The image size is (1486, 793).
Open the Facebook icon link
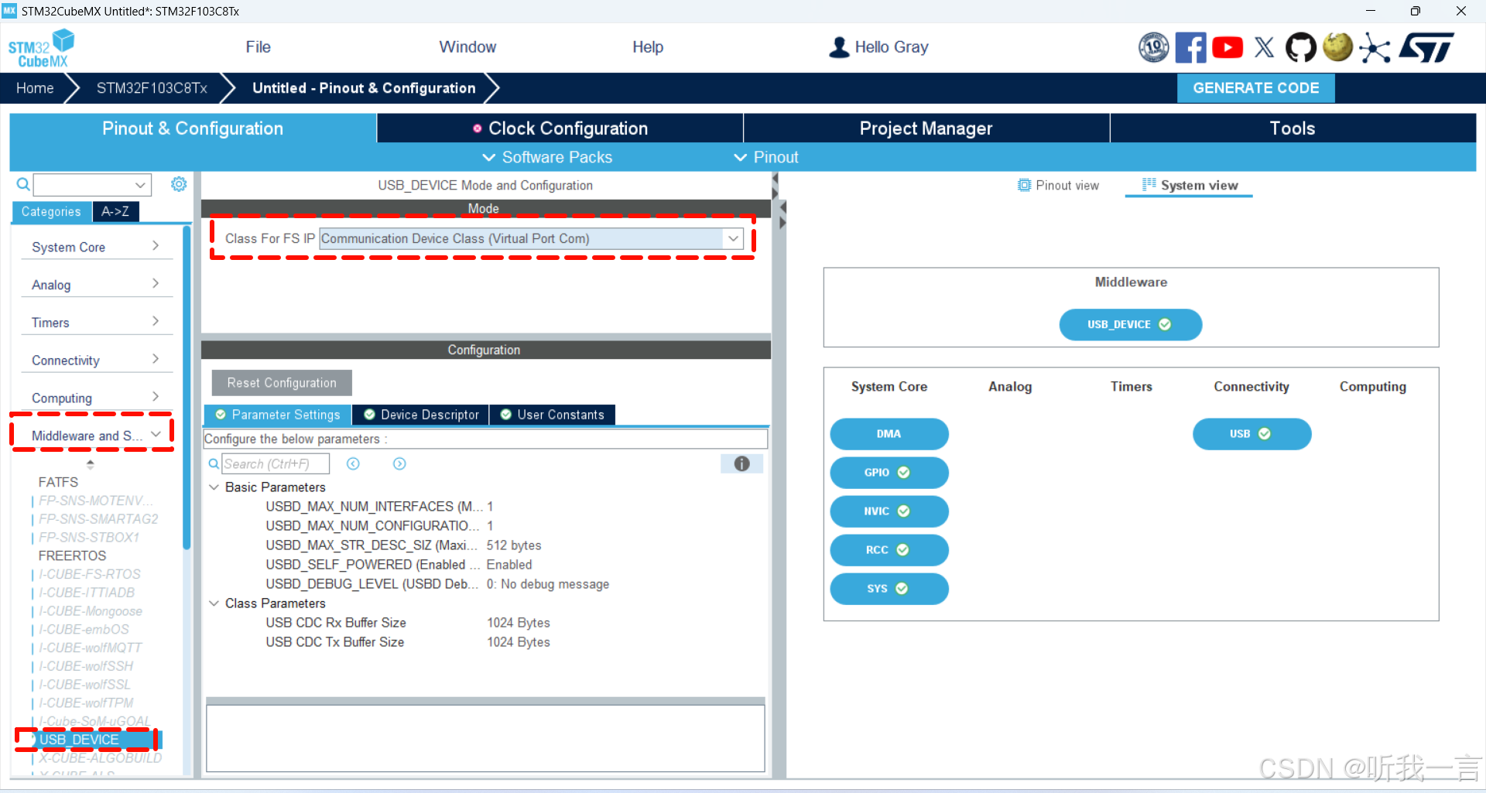tap(1190, 47)
